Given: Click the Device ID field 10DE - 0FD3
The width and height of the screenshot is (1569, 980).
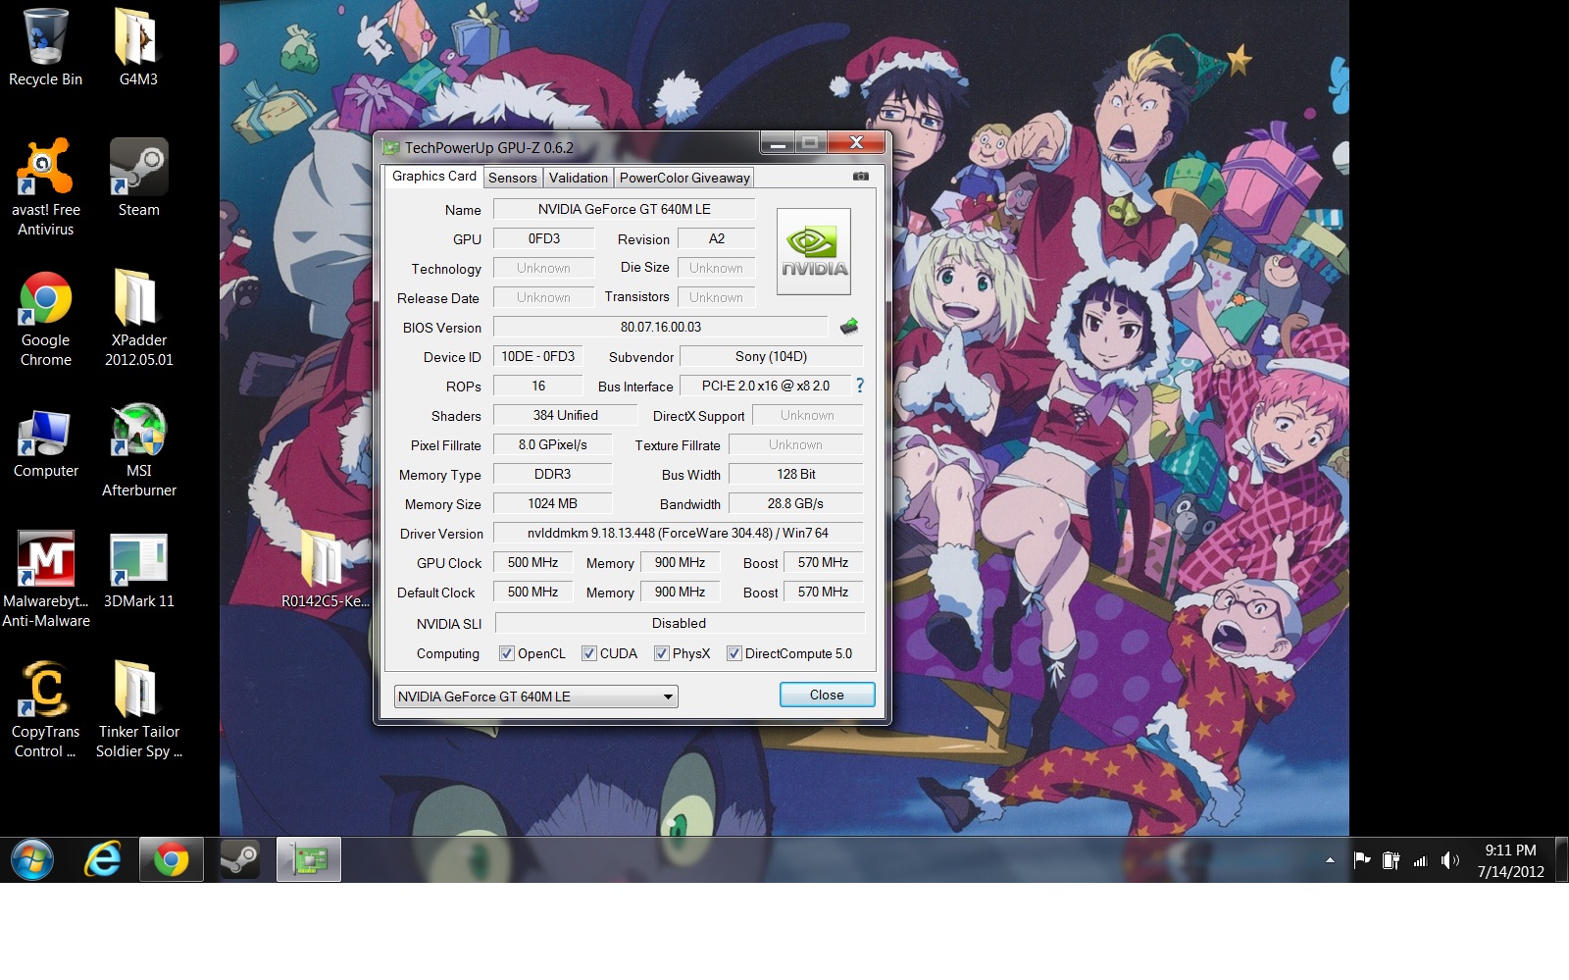Looking at the screenshot, I should [538, 356].
